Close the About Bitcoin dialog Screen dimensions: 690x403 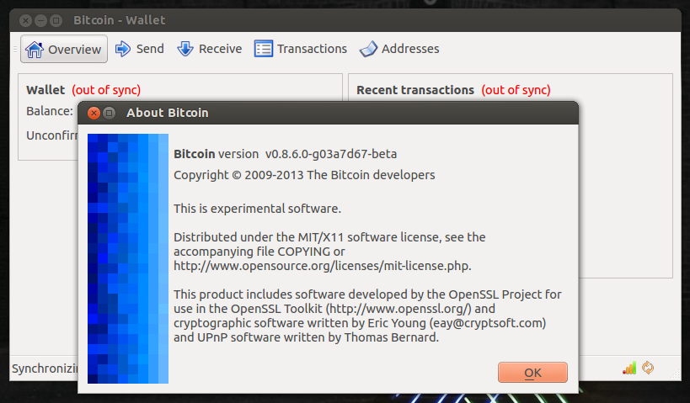pyautogui.click(x=94, y=113)
